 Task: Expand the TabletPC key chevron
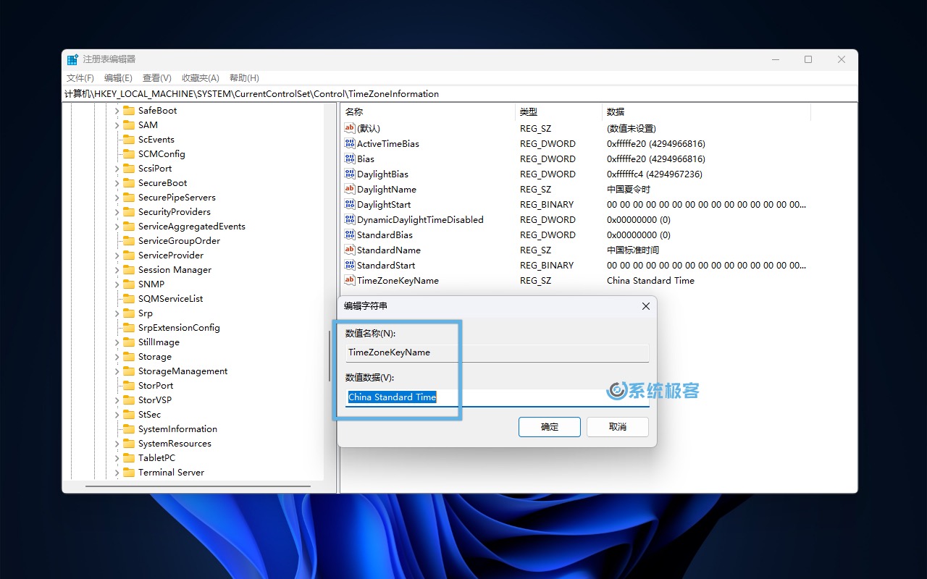tap(117, 457)
